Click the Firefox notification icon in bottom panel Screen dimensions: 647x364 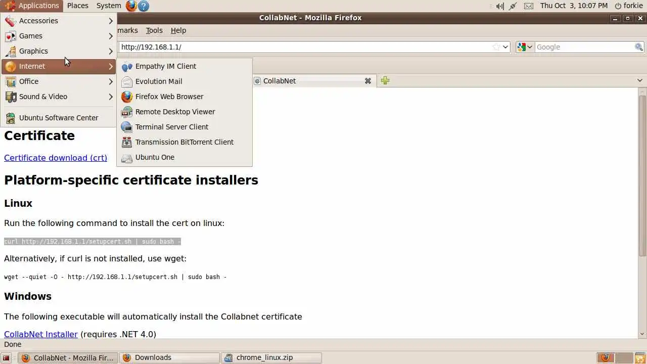pyautogui.click(x=605, y=358)
